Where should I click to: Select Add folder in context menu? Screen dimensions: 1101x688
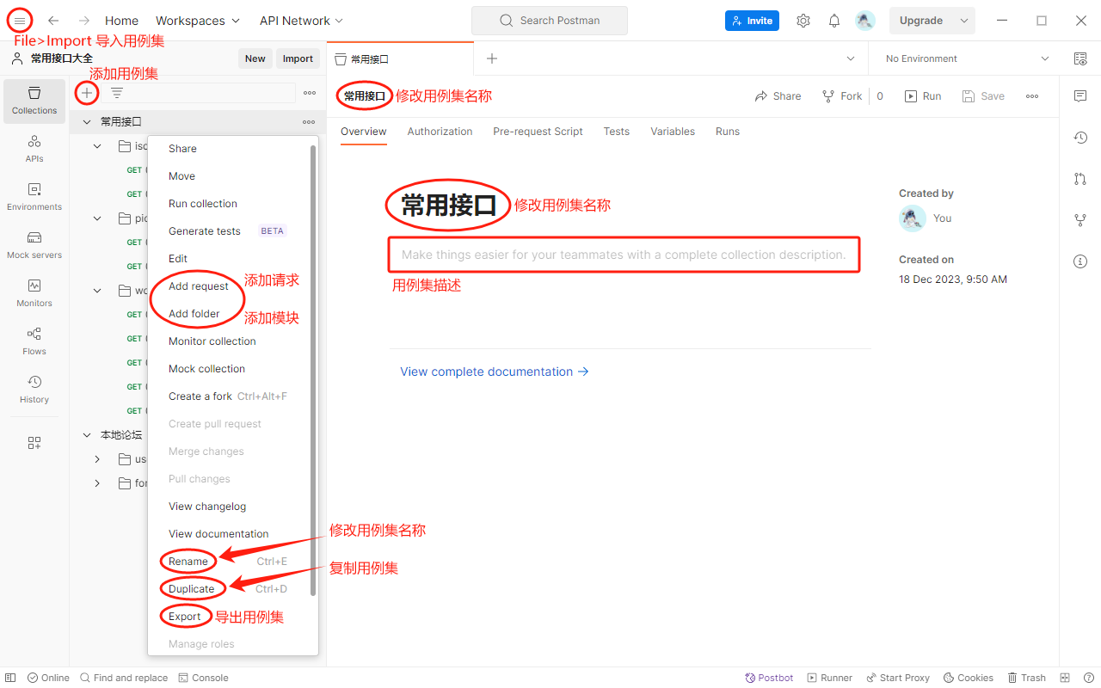(x=228, y=314)
